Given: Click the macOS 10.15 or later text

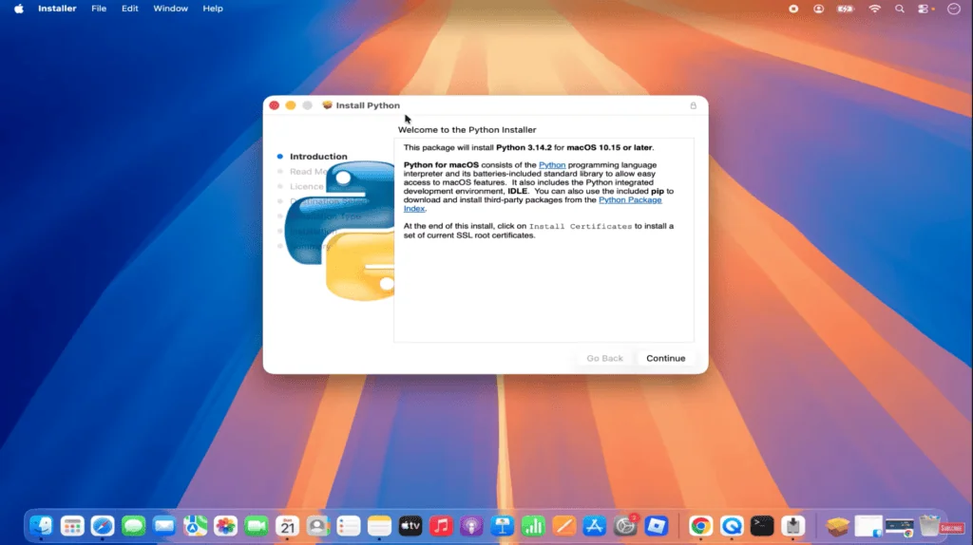Looking at the screenshot, I should click(609, 147).
